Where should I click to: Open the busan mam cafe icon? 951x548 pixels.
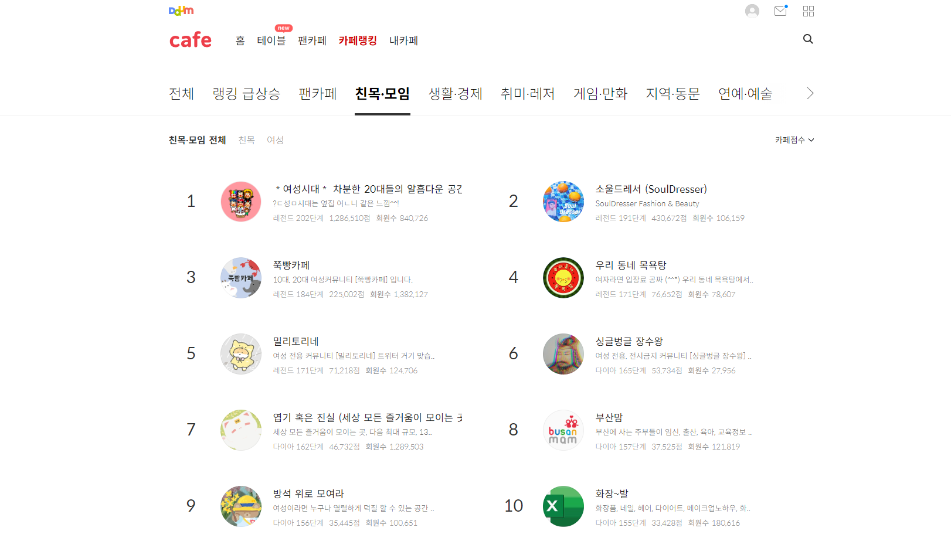(563, 430)
